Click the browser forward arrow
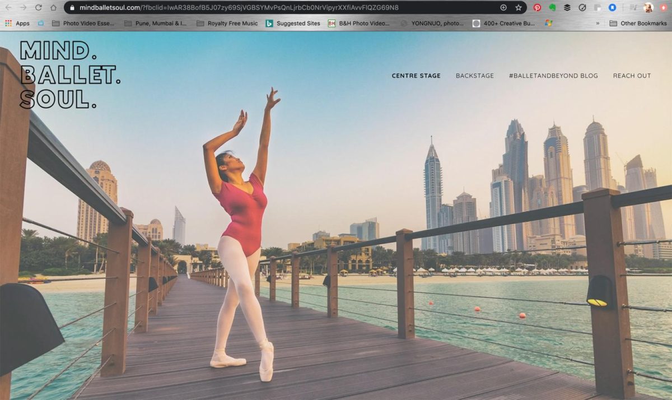This screenshot has height=400, width=672. pyautogui.click(x=23, y=7)
